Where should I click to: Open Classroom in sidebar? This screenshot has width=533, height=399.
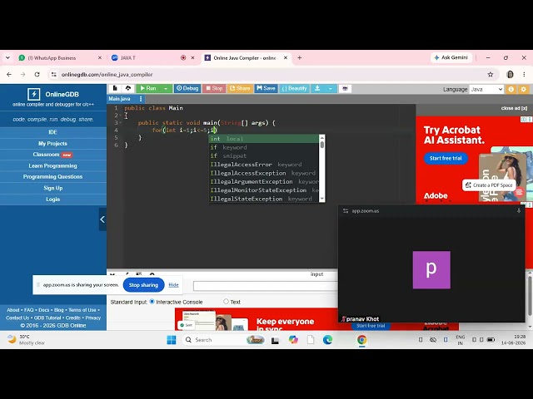(53, 155)
